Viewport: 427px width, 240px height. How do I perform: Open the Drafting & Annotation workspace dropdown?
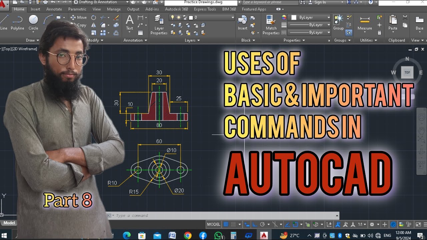point(101,2)
